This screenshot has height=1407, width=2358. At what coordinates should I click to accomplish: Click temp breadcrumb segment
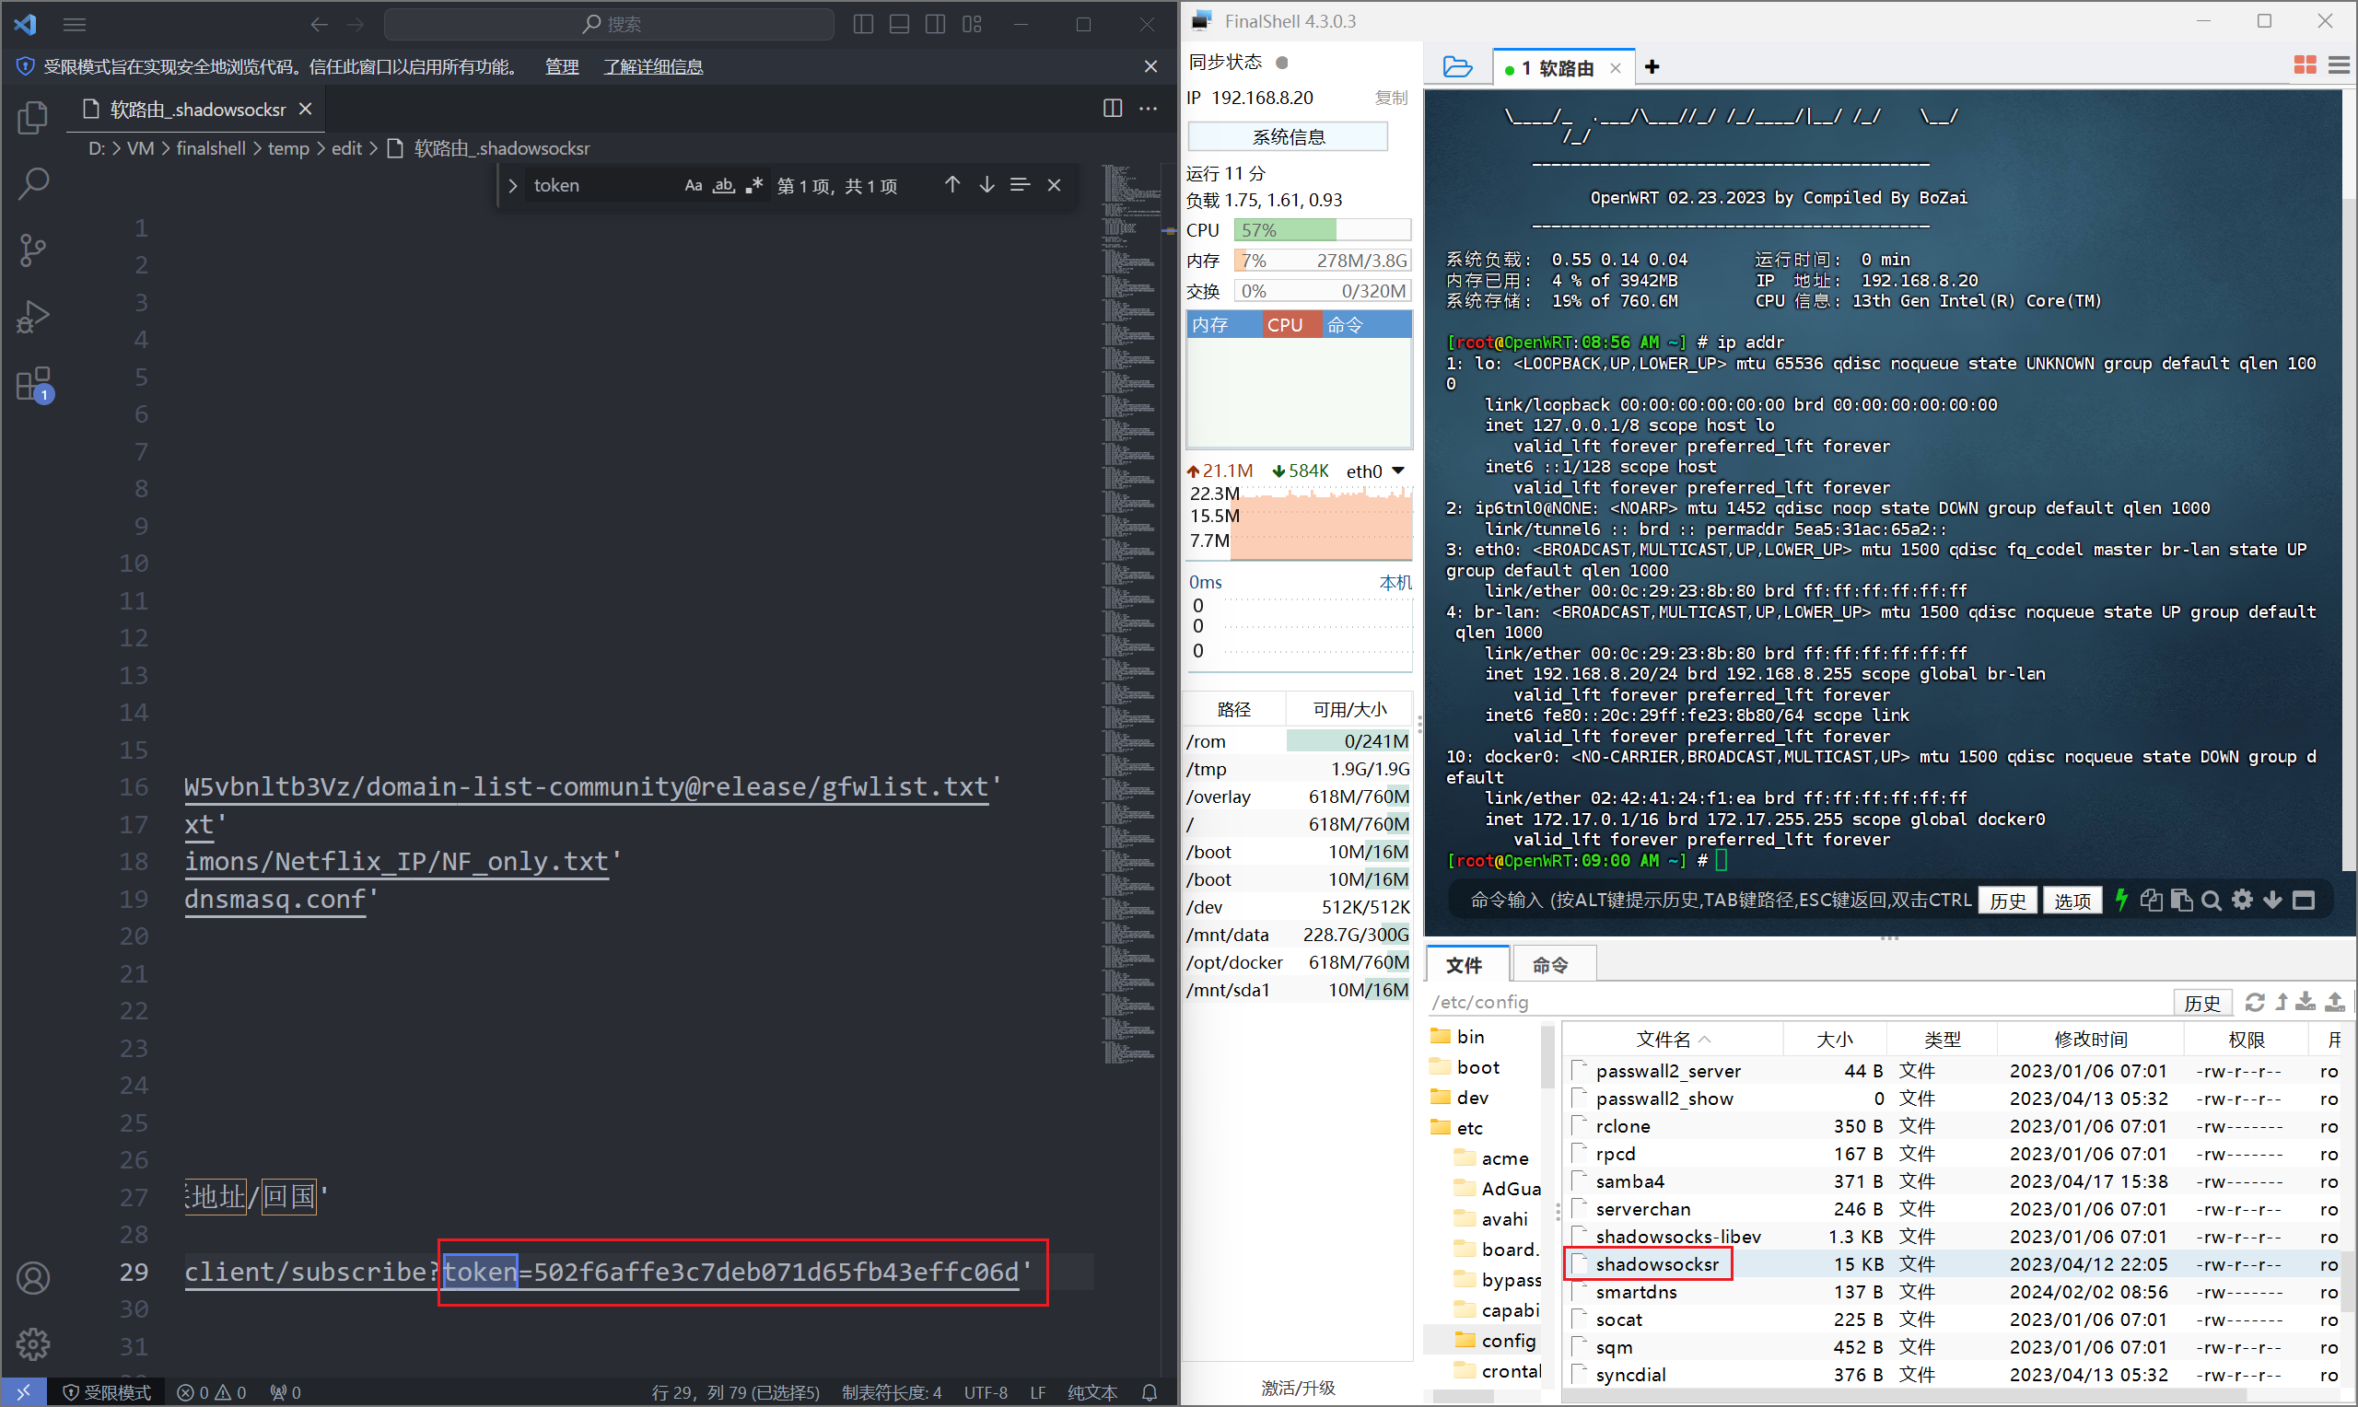[x=288, y=148]
